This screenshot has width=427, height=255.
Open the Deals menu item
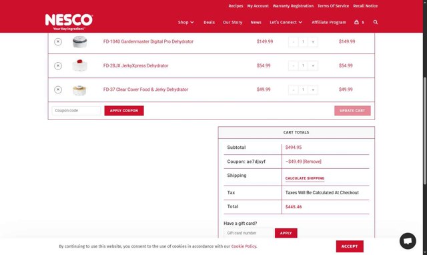[x=209, y=22]
